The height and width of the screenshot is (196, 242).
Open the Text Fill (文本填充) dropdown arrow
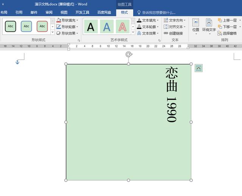tap(158, 20)
